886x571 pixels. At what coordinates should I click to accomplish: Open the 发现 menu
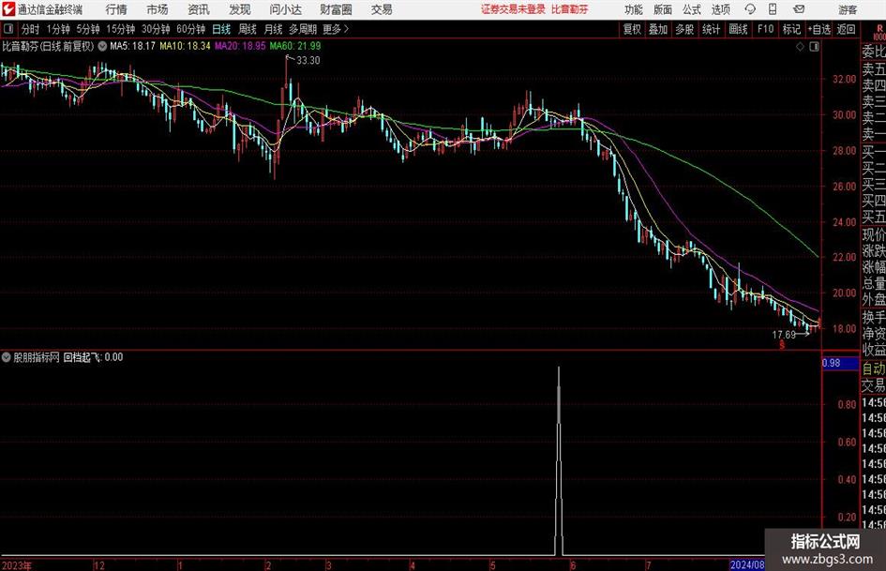[240, 9]
